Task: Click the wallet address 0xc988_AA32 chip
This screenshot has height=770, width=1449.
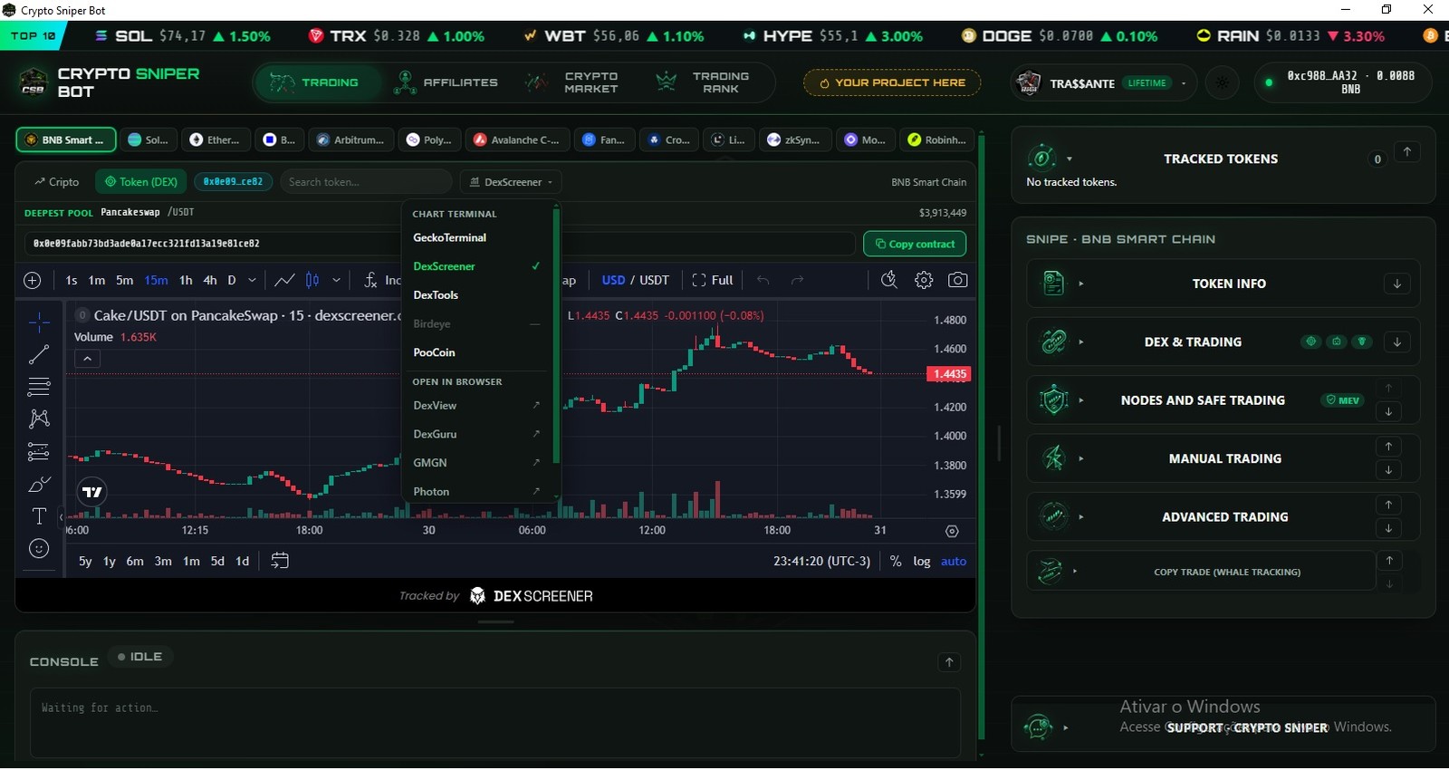Action: click(x=1343, y=82)
